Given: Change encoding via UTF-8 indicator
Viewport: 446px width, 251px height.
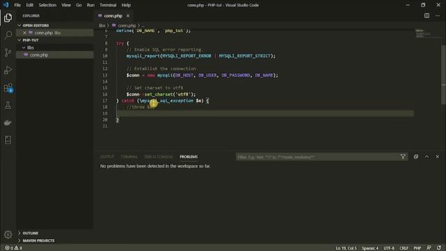Looking at the screenshot, I should (x=389, y=248).
